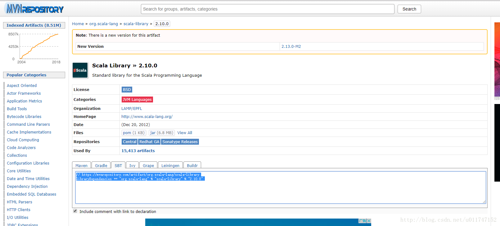Toggle Include comment with link checkbox

75,211
